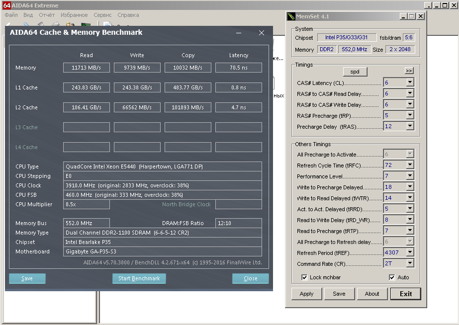
Task: Open the RAS# to CAS# Read Delay dropdown
Action: click(410, 93)
